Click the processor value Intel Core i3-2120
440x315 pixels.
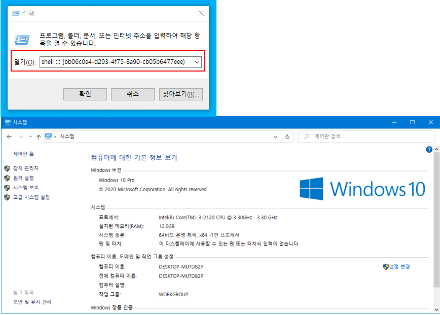click(x=218, y=218)
